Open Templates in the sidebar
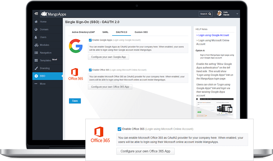 coord(47,60)
